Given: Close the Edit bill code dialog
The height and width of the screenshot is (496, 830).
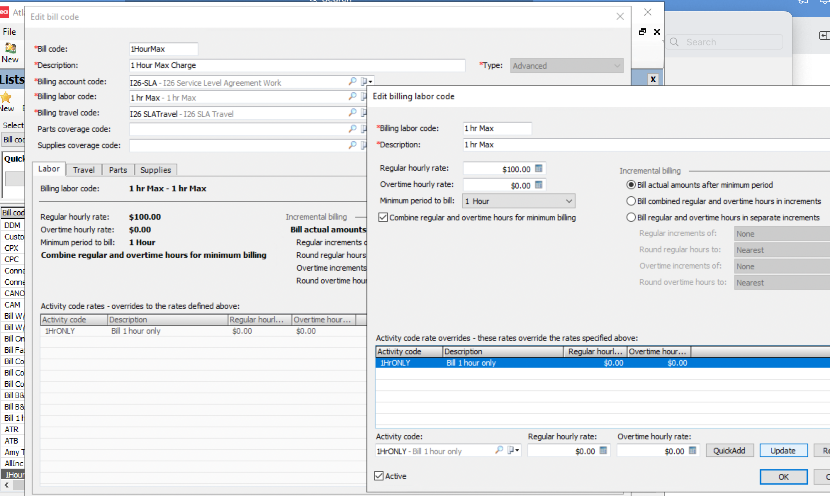Looking at the screenshot, I should (x=620, y=16).
